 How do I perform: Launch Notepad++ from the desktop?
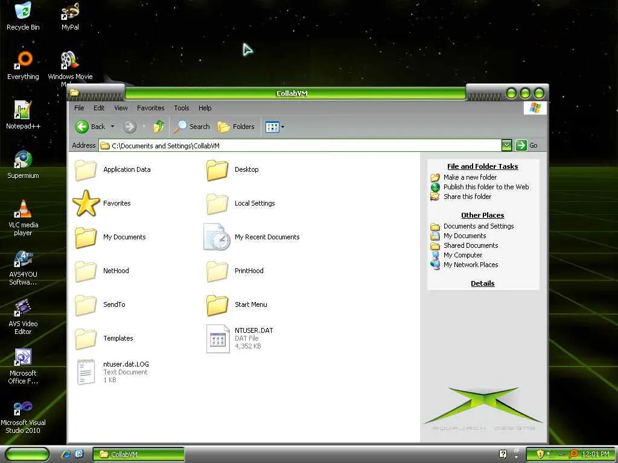point(23,110)
